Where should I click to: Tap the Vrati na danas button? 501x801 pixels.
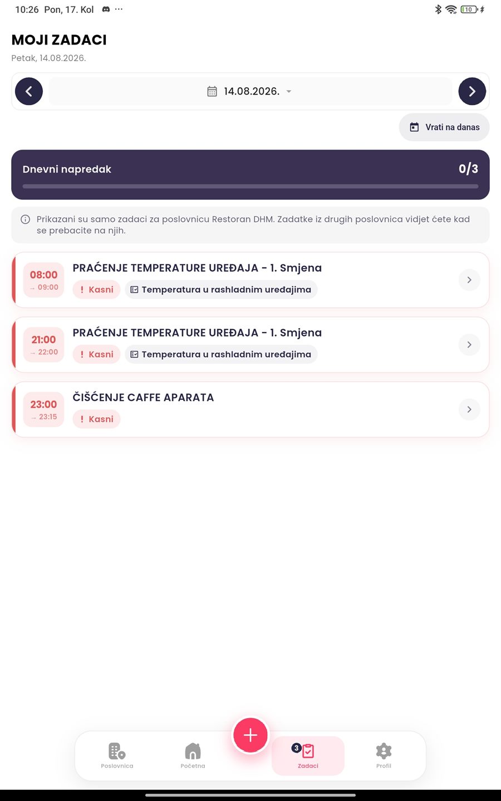(x=444, y=127)
